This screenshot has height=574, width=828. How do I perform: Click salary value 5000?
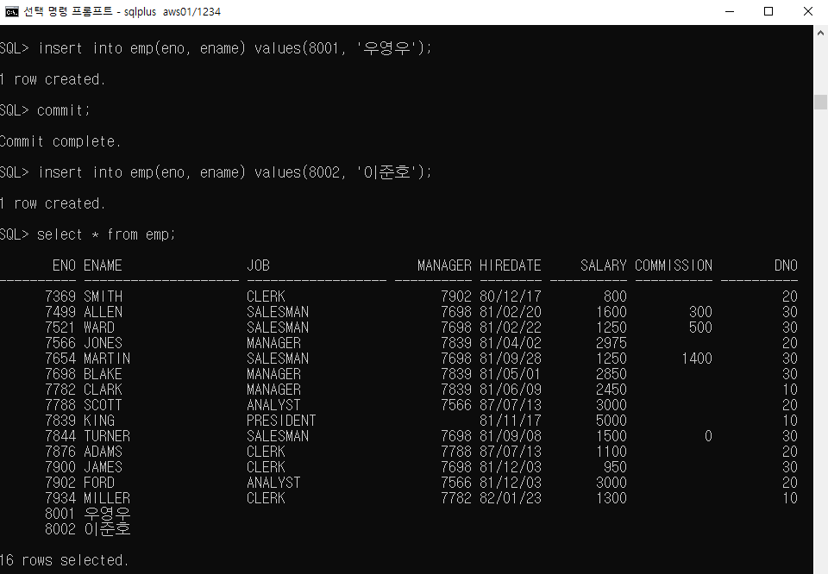pos(611,421)
